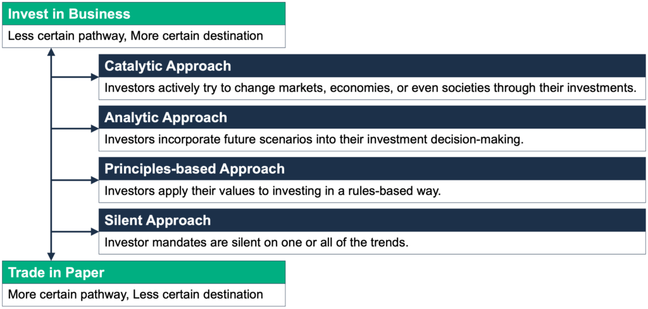Click the arrowhead pointing to Catalytic Approach
This screenshot has height=309, width=648.
(95, 77)
